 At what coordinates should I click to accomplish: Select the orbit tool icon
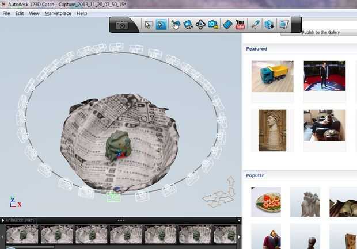coord(200,24)
